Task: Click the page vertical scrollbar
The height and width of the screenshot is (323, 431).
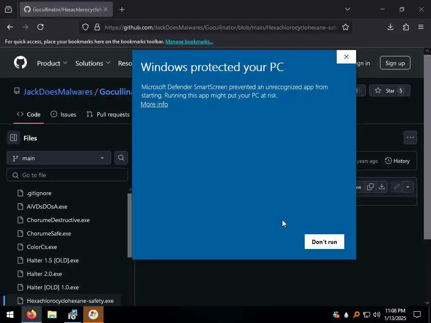Action: coord(427,147)
